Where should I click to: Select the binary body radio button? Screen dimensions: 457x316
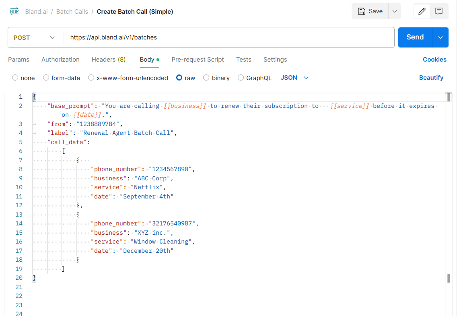click(x=206, y=78)
